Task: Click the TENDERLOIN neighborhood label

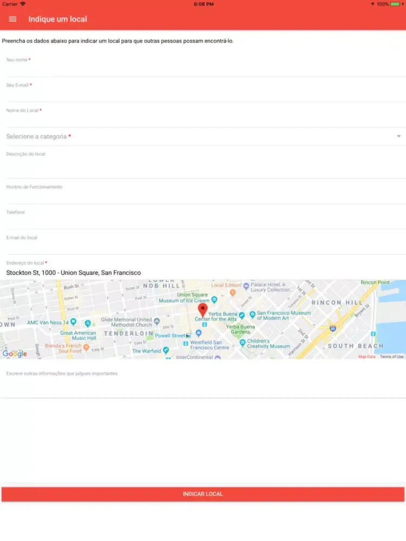Action: pos(129,334)
